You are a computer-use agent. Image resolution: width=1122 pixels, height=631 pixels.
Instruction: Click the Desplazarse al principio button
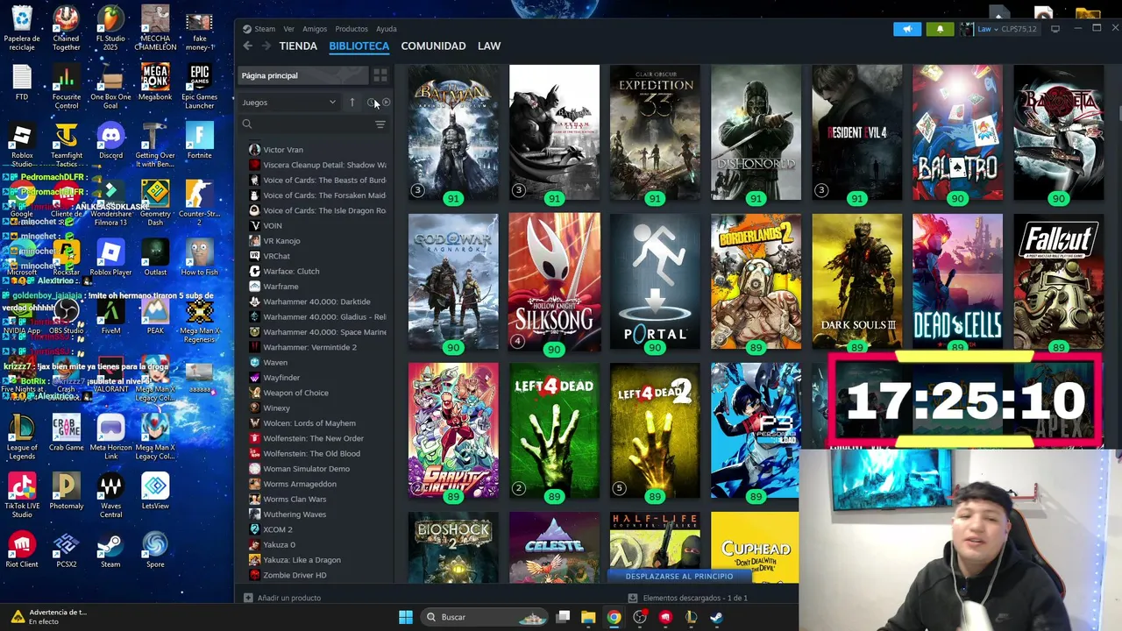click(x=679, y=576)
